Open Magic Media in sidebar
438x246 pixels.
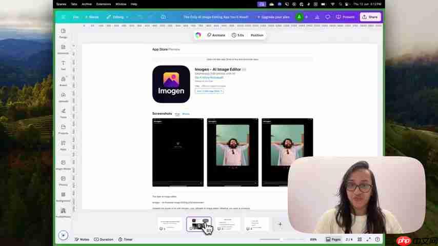(63, 165)
